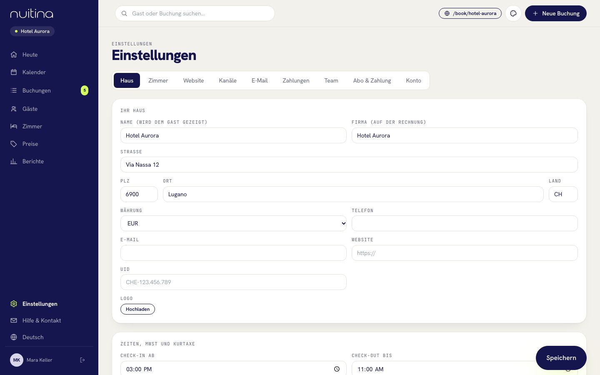Click the PLZ field showing 6900
Image resolution: width=600 pixels, height=375 pixels.
click(x=139, y=194)
